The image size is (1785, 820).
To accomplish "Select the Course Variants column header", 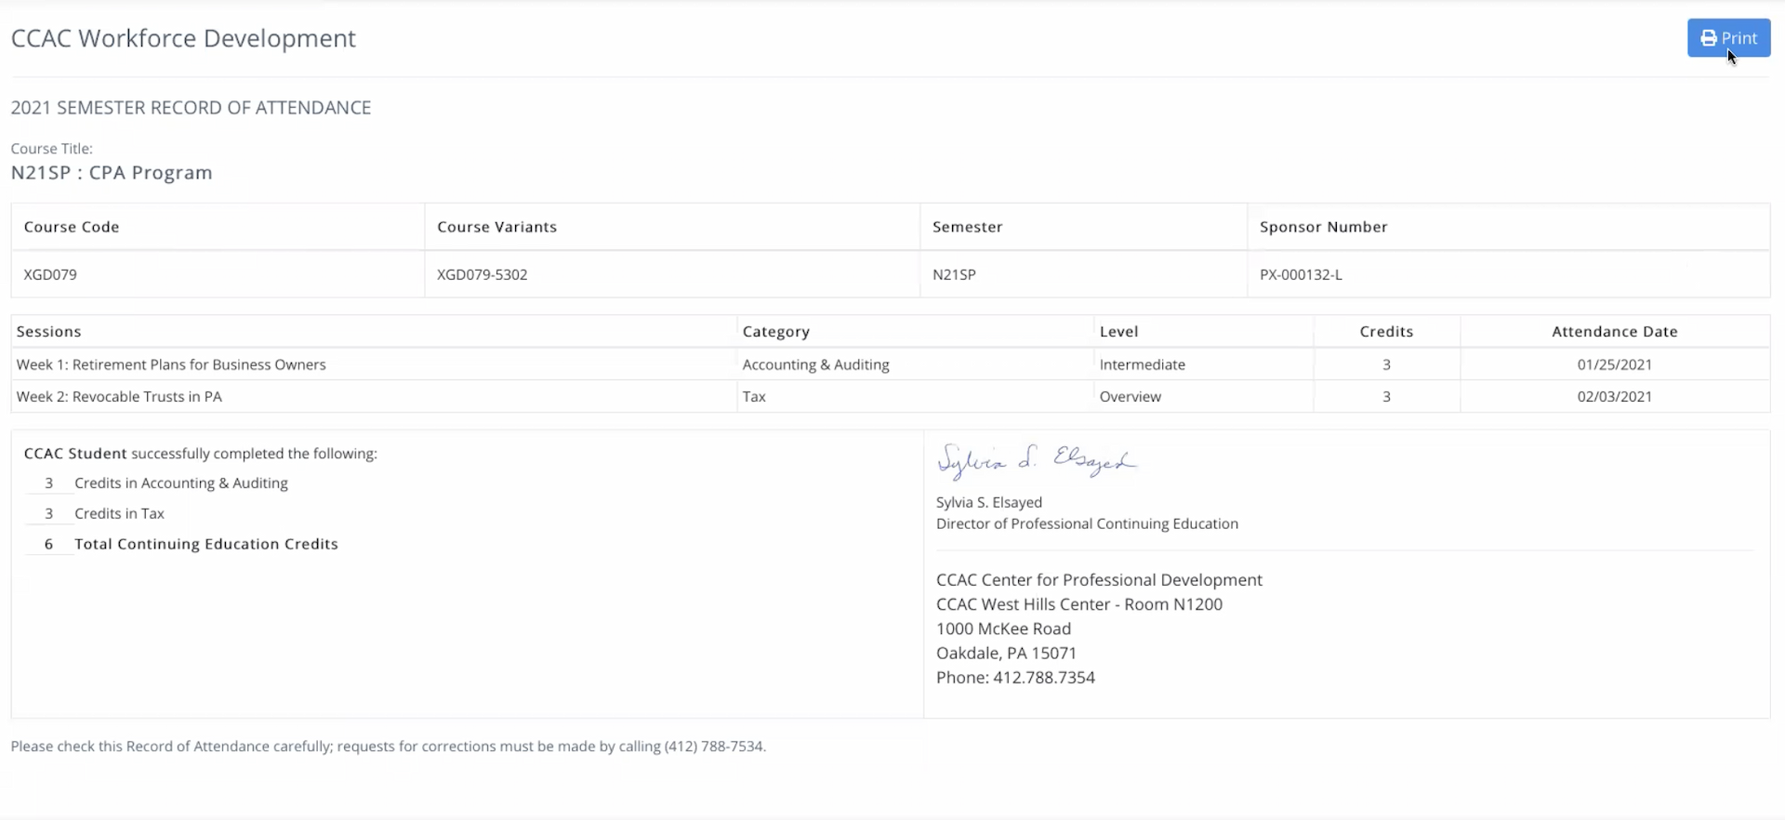I will tap(496, 227).
